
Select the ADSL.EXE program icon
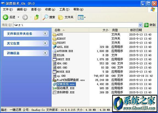54,47
